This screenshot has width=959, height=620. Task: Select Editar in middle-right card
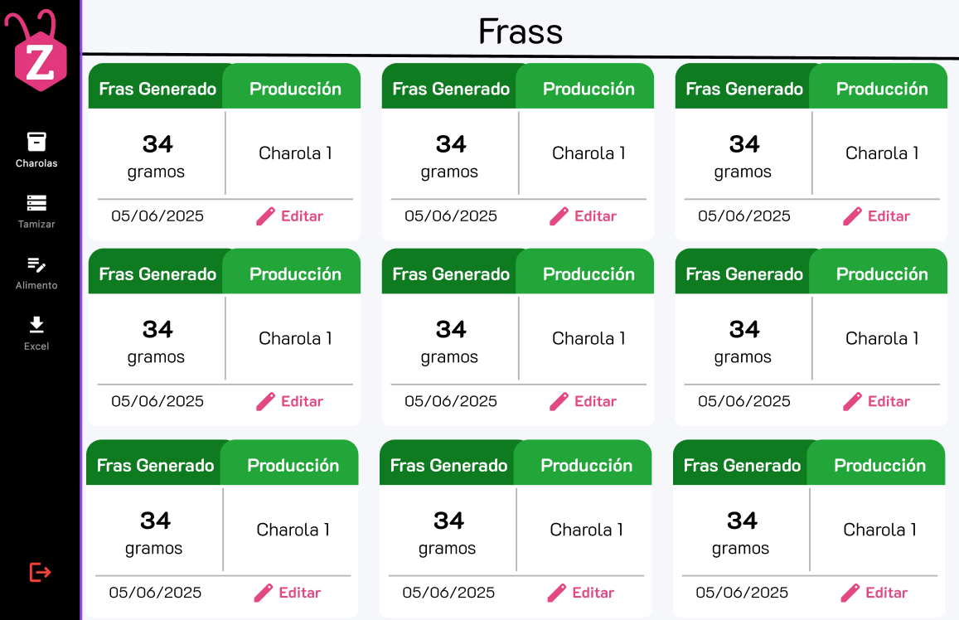coord(889,401)
